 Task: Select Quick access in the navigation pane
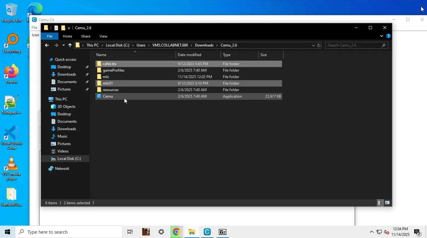pos(65,59)
